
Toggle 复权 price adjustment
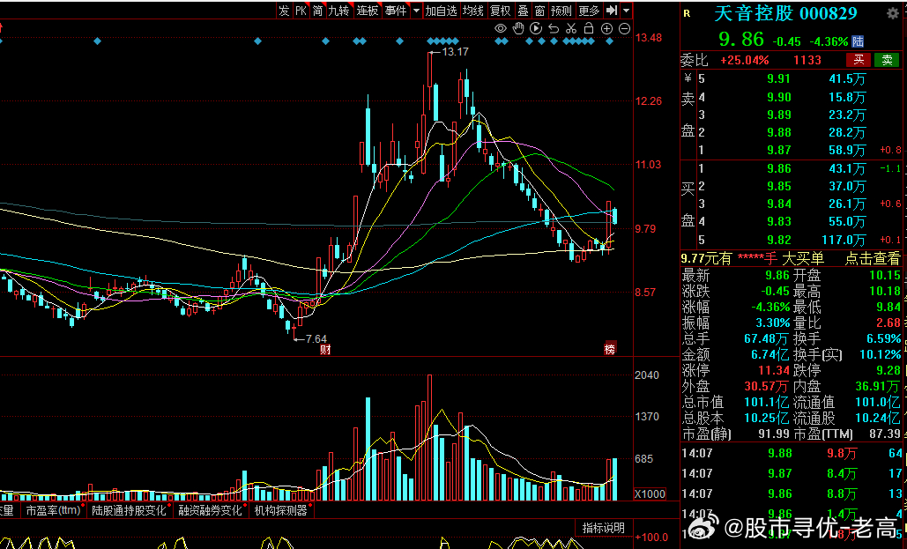point(501,11)
